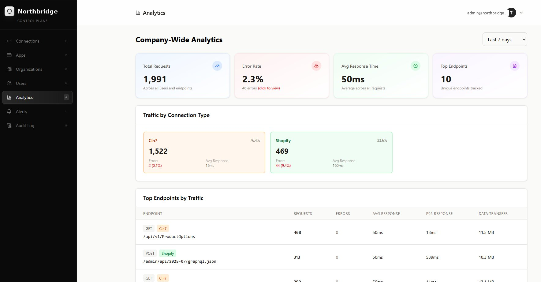This screenshot has height=282, width=541.
Task: Click the DATA TRANSFER column header
Action: pos(493,214)
